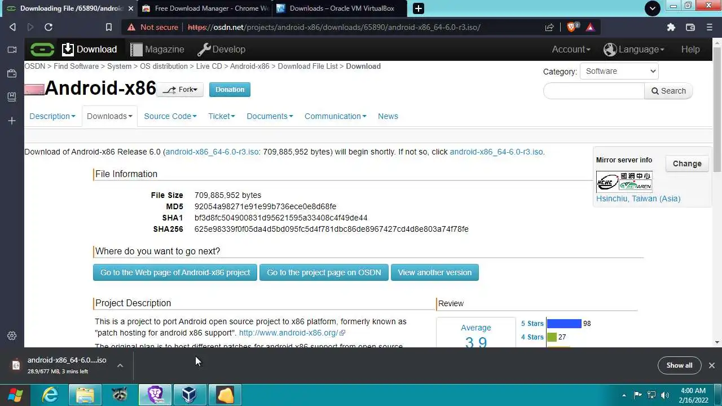Switch to Free Download Manager tab

205,8
